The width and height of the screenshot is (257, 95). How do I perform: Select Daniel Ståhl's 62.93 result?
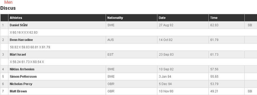coord(214,25)
